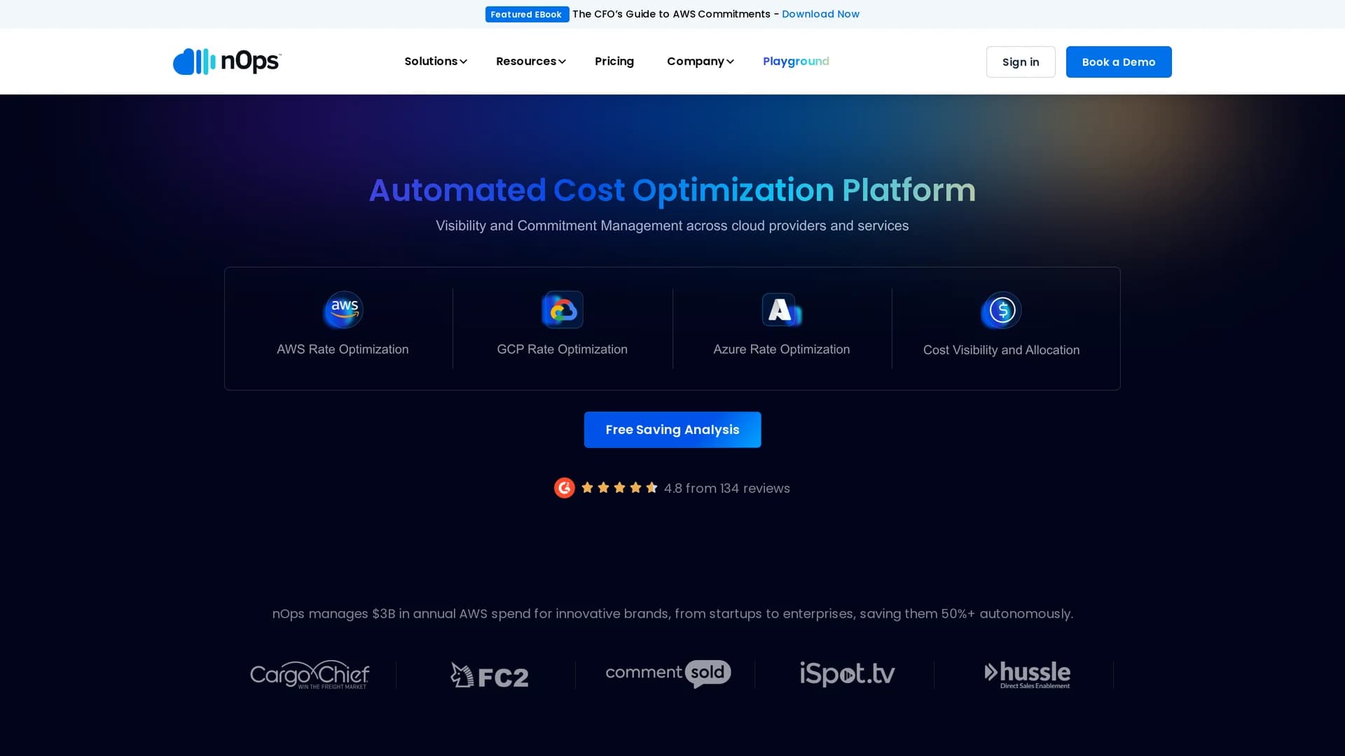This screenshot has width=1345, height=756.
Task: Click the iSpot.tv customer logo
Action: (x=848, y=673)
